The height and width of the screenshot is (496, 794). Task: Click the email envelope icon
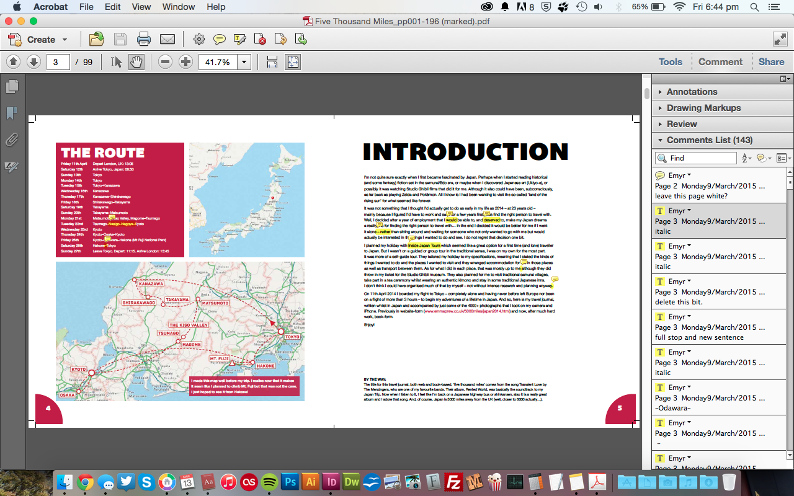(167, 40)
